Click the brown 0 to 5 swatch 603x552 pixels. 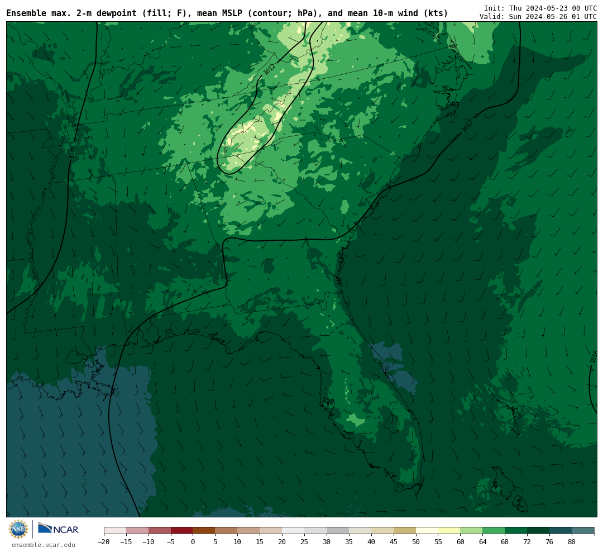point(204,531)
